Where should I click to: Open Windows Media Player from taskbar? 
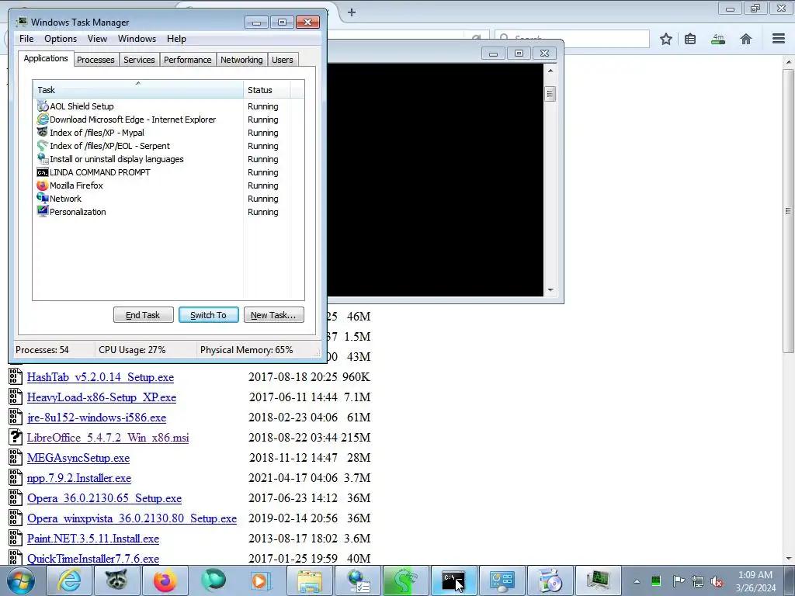coord(261,580)
